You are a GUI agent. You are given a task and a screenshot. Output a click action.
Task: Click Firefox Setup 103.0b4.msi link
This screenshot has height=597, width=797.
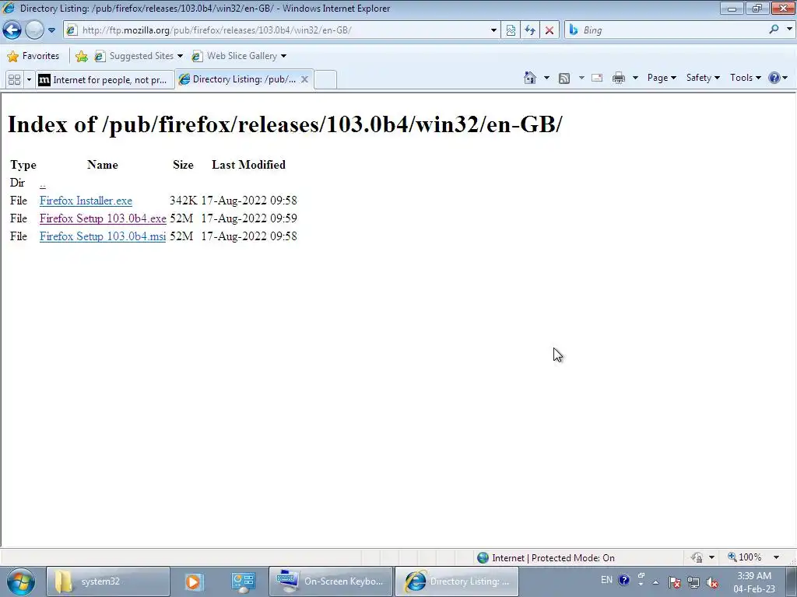(103, 236)
